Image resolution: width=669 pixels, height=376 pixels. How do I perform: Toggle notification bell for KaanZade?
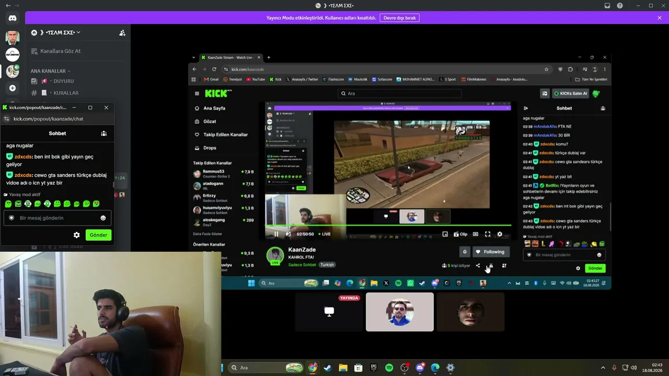(x=465, y=252)
